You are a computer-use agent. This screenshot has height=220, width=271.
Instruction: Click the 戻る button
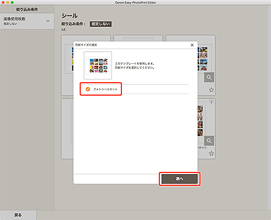[18, 215]
